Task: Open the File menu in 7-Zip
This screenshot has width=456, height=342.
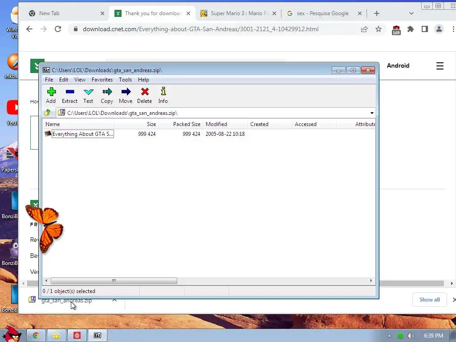Action: coord(49,80)
